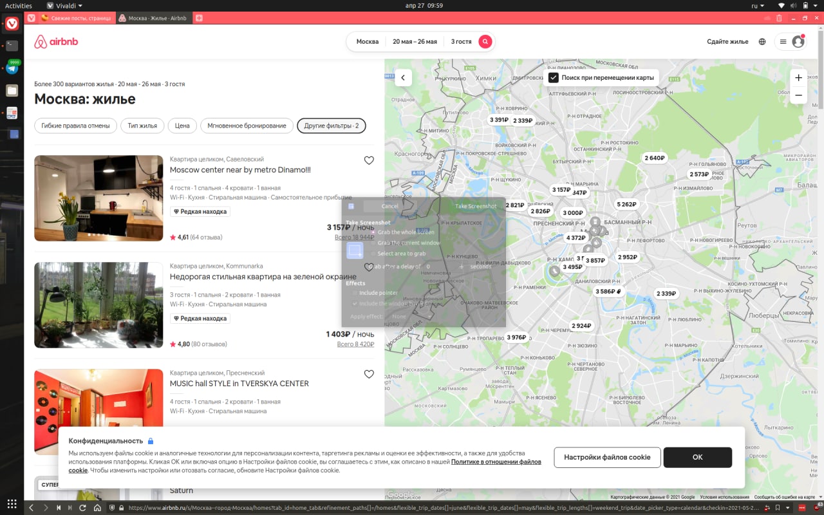Viewport: 824px width, 515px height.
Task: Open the 'Гибкие правила отмены' filter
Action: point(75,126)
